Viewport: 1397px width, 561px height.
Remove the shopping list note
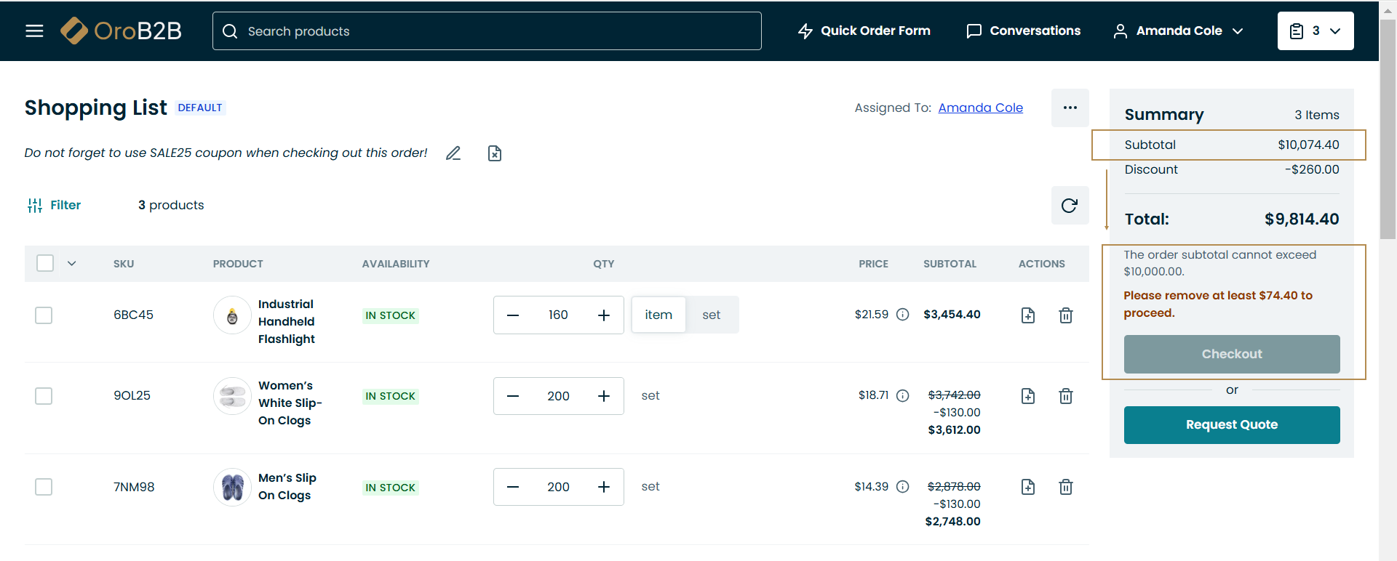click(x=495, y=153)
